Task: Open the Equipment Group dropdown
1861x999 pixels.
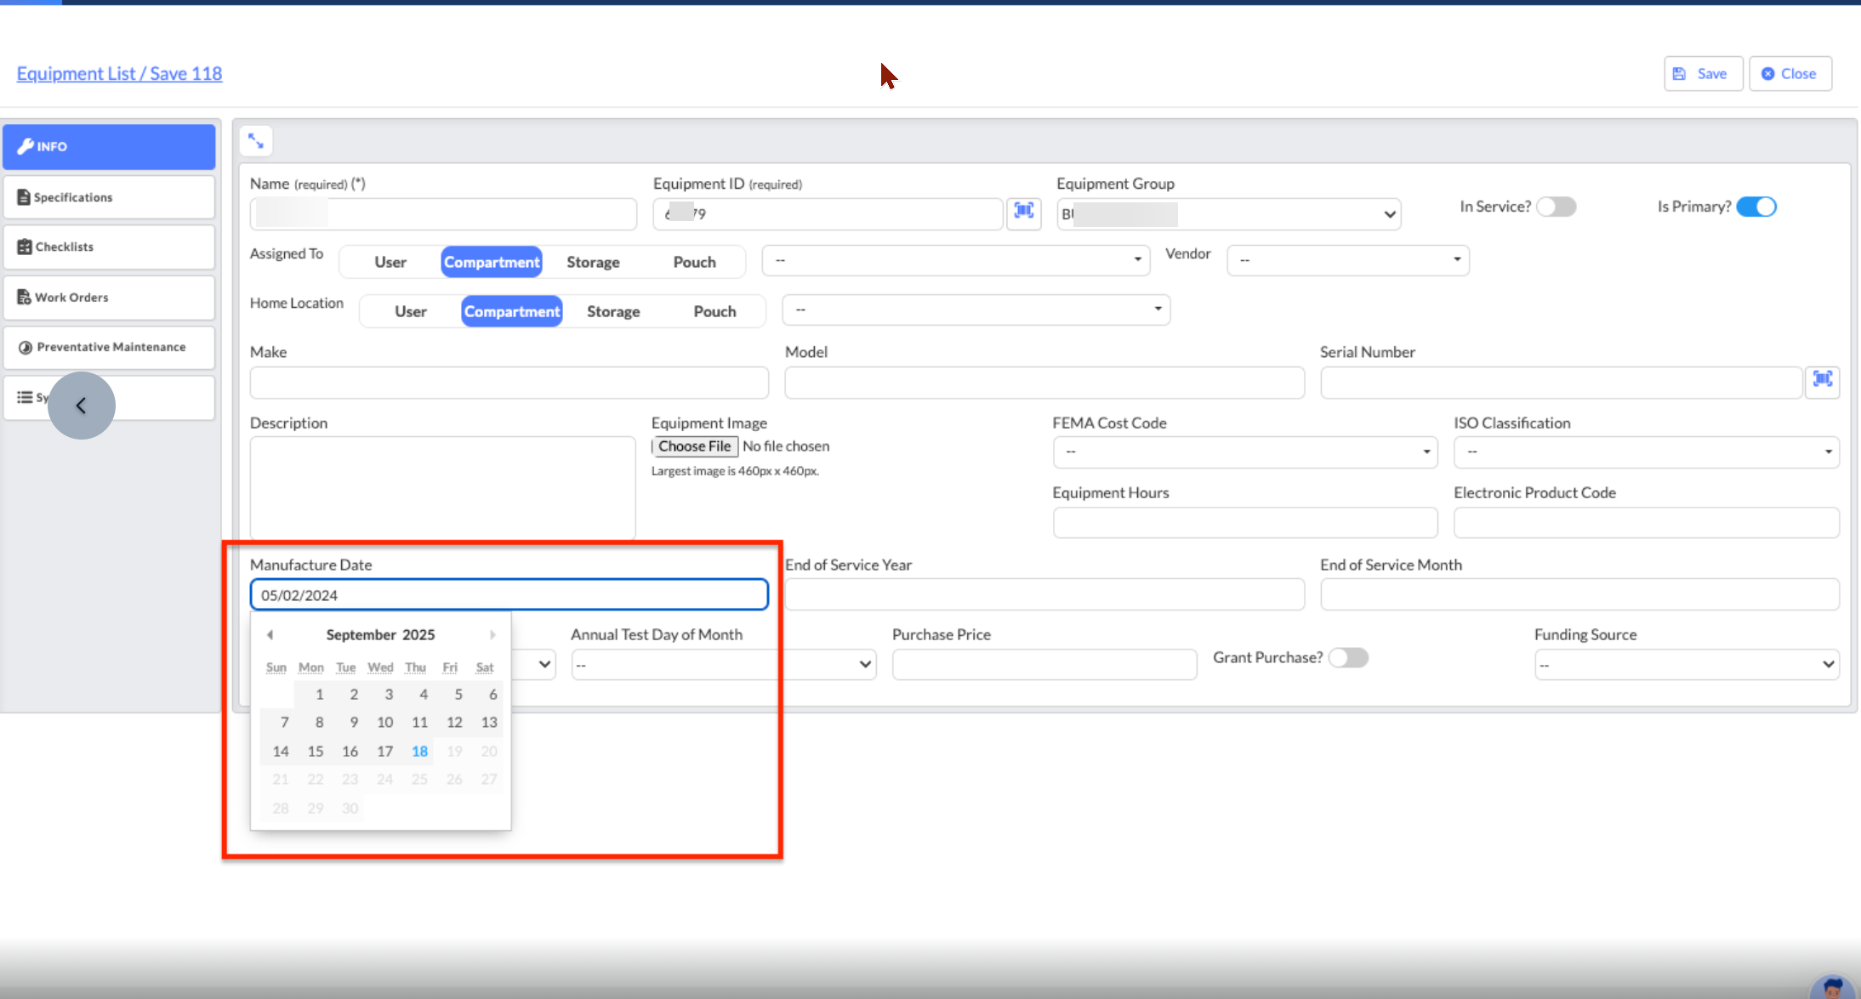Action: coord(1228,214)
